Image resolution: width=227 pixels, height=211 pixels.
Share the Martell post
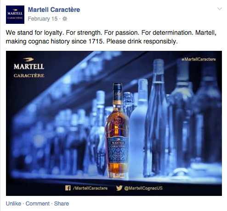[62, 204]
